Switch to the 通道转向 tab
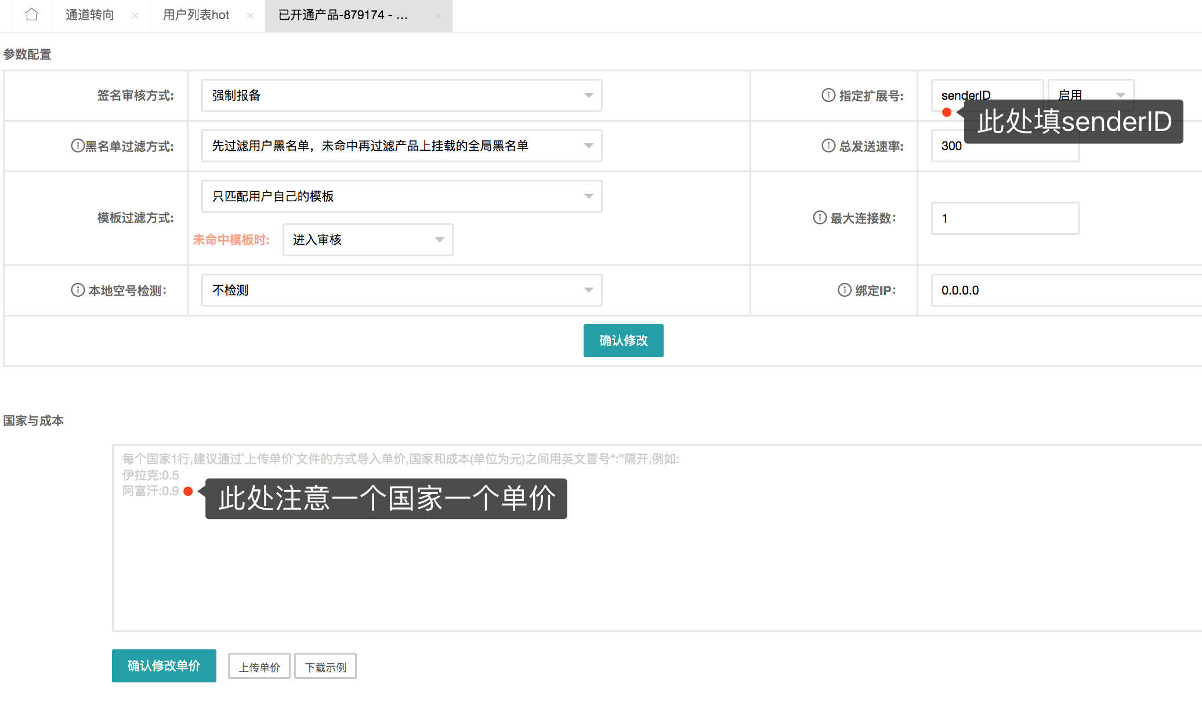Screen dimensions: 1202x705 click(x=90, y=15)
